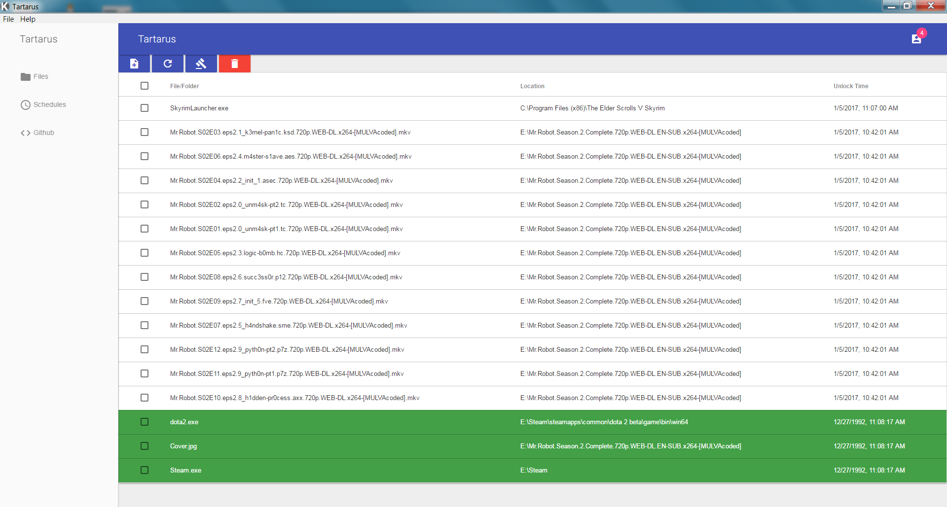Click the File/Folder column header
The width and height of the screenshot is (947, 507).
pos(184,86)
